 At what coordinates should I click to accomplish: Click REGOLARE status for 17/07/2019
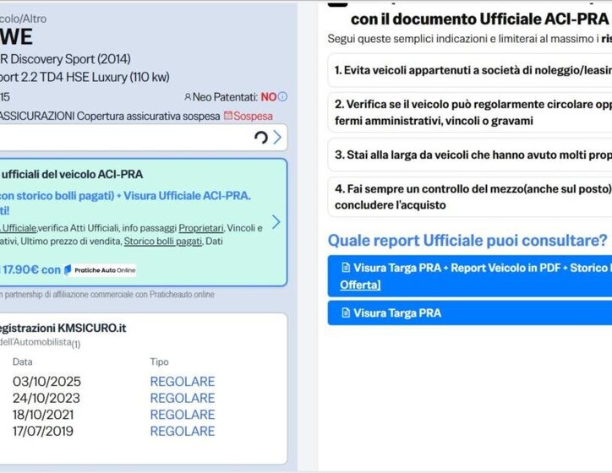pos(182,432)
